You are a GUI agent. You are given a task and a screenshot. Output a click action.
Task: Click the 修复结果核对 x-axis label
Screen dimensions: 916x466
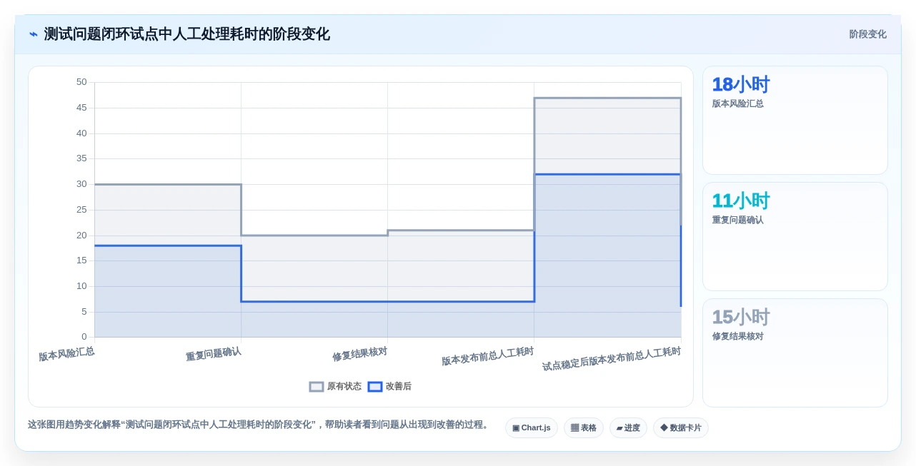(x=360, y=354)
